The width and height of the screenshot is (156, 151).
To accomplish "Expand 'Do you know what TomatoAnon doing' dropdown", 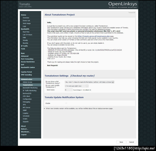I will [x=89, y=82].
